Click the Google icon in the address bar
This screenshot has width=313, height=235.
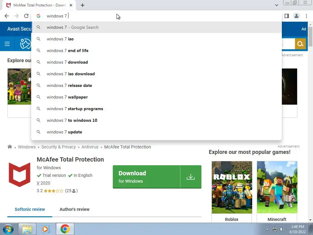39,16
